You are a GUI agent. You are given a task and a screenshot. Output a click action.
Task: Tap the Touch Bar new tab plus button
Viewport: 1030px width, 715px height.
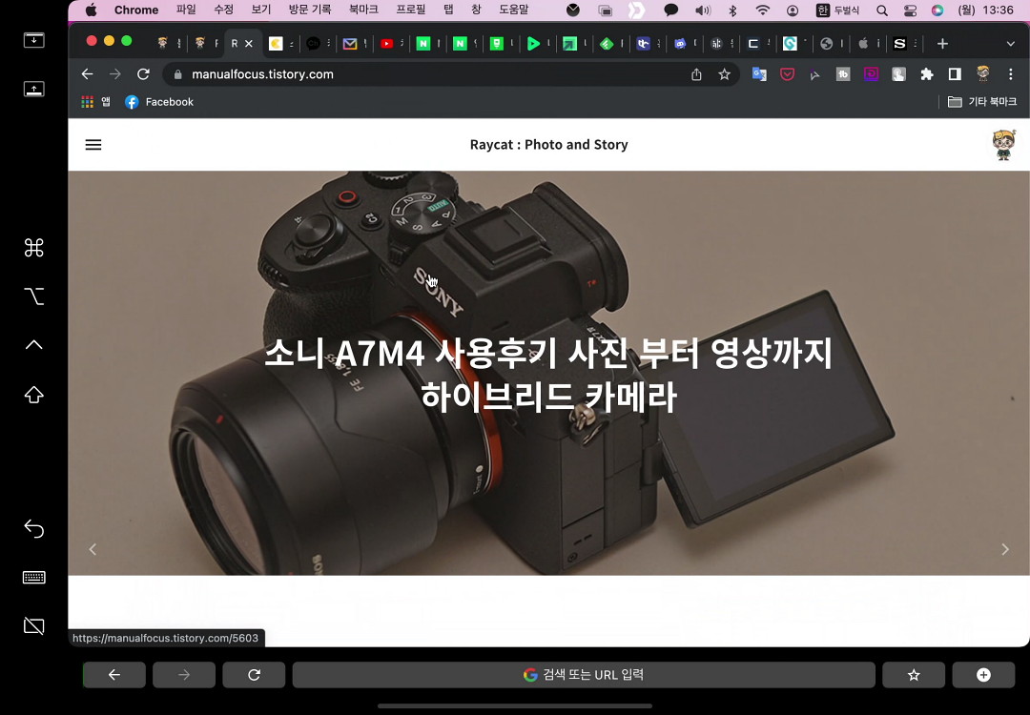pyautogui.click(x=983, y=675)
